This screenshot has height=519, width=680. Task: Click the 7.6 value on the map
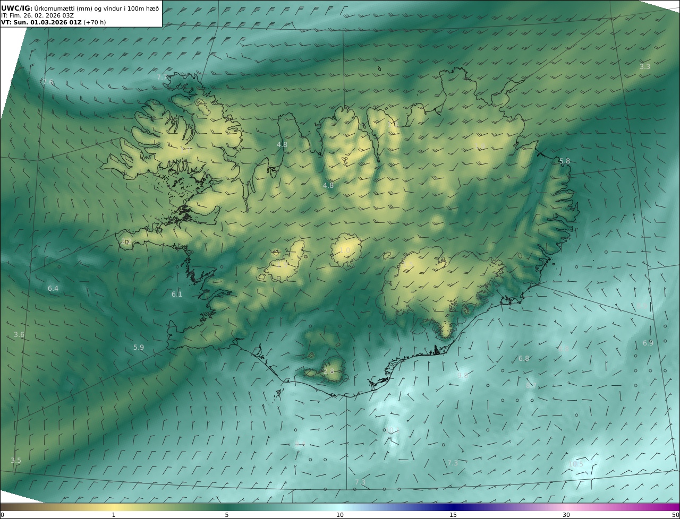click(x=48, y=82)
